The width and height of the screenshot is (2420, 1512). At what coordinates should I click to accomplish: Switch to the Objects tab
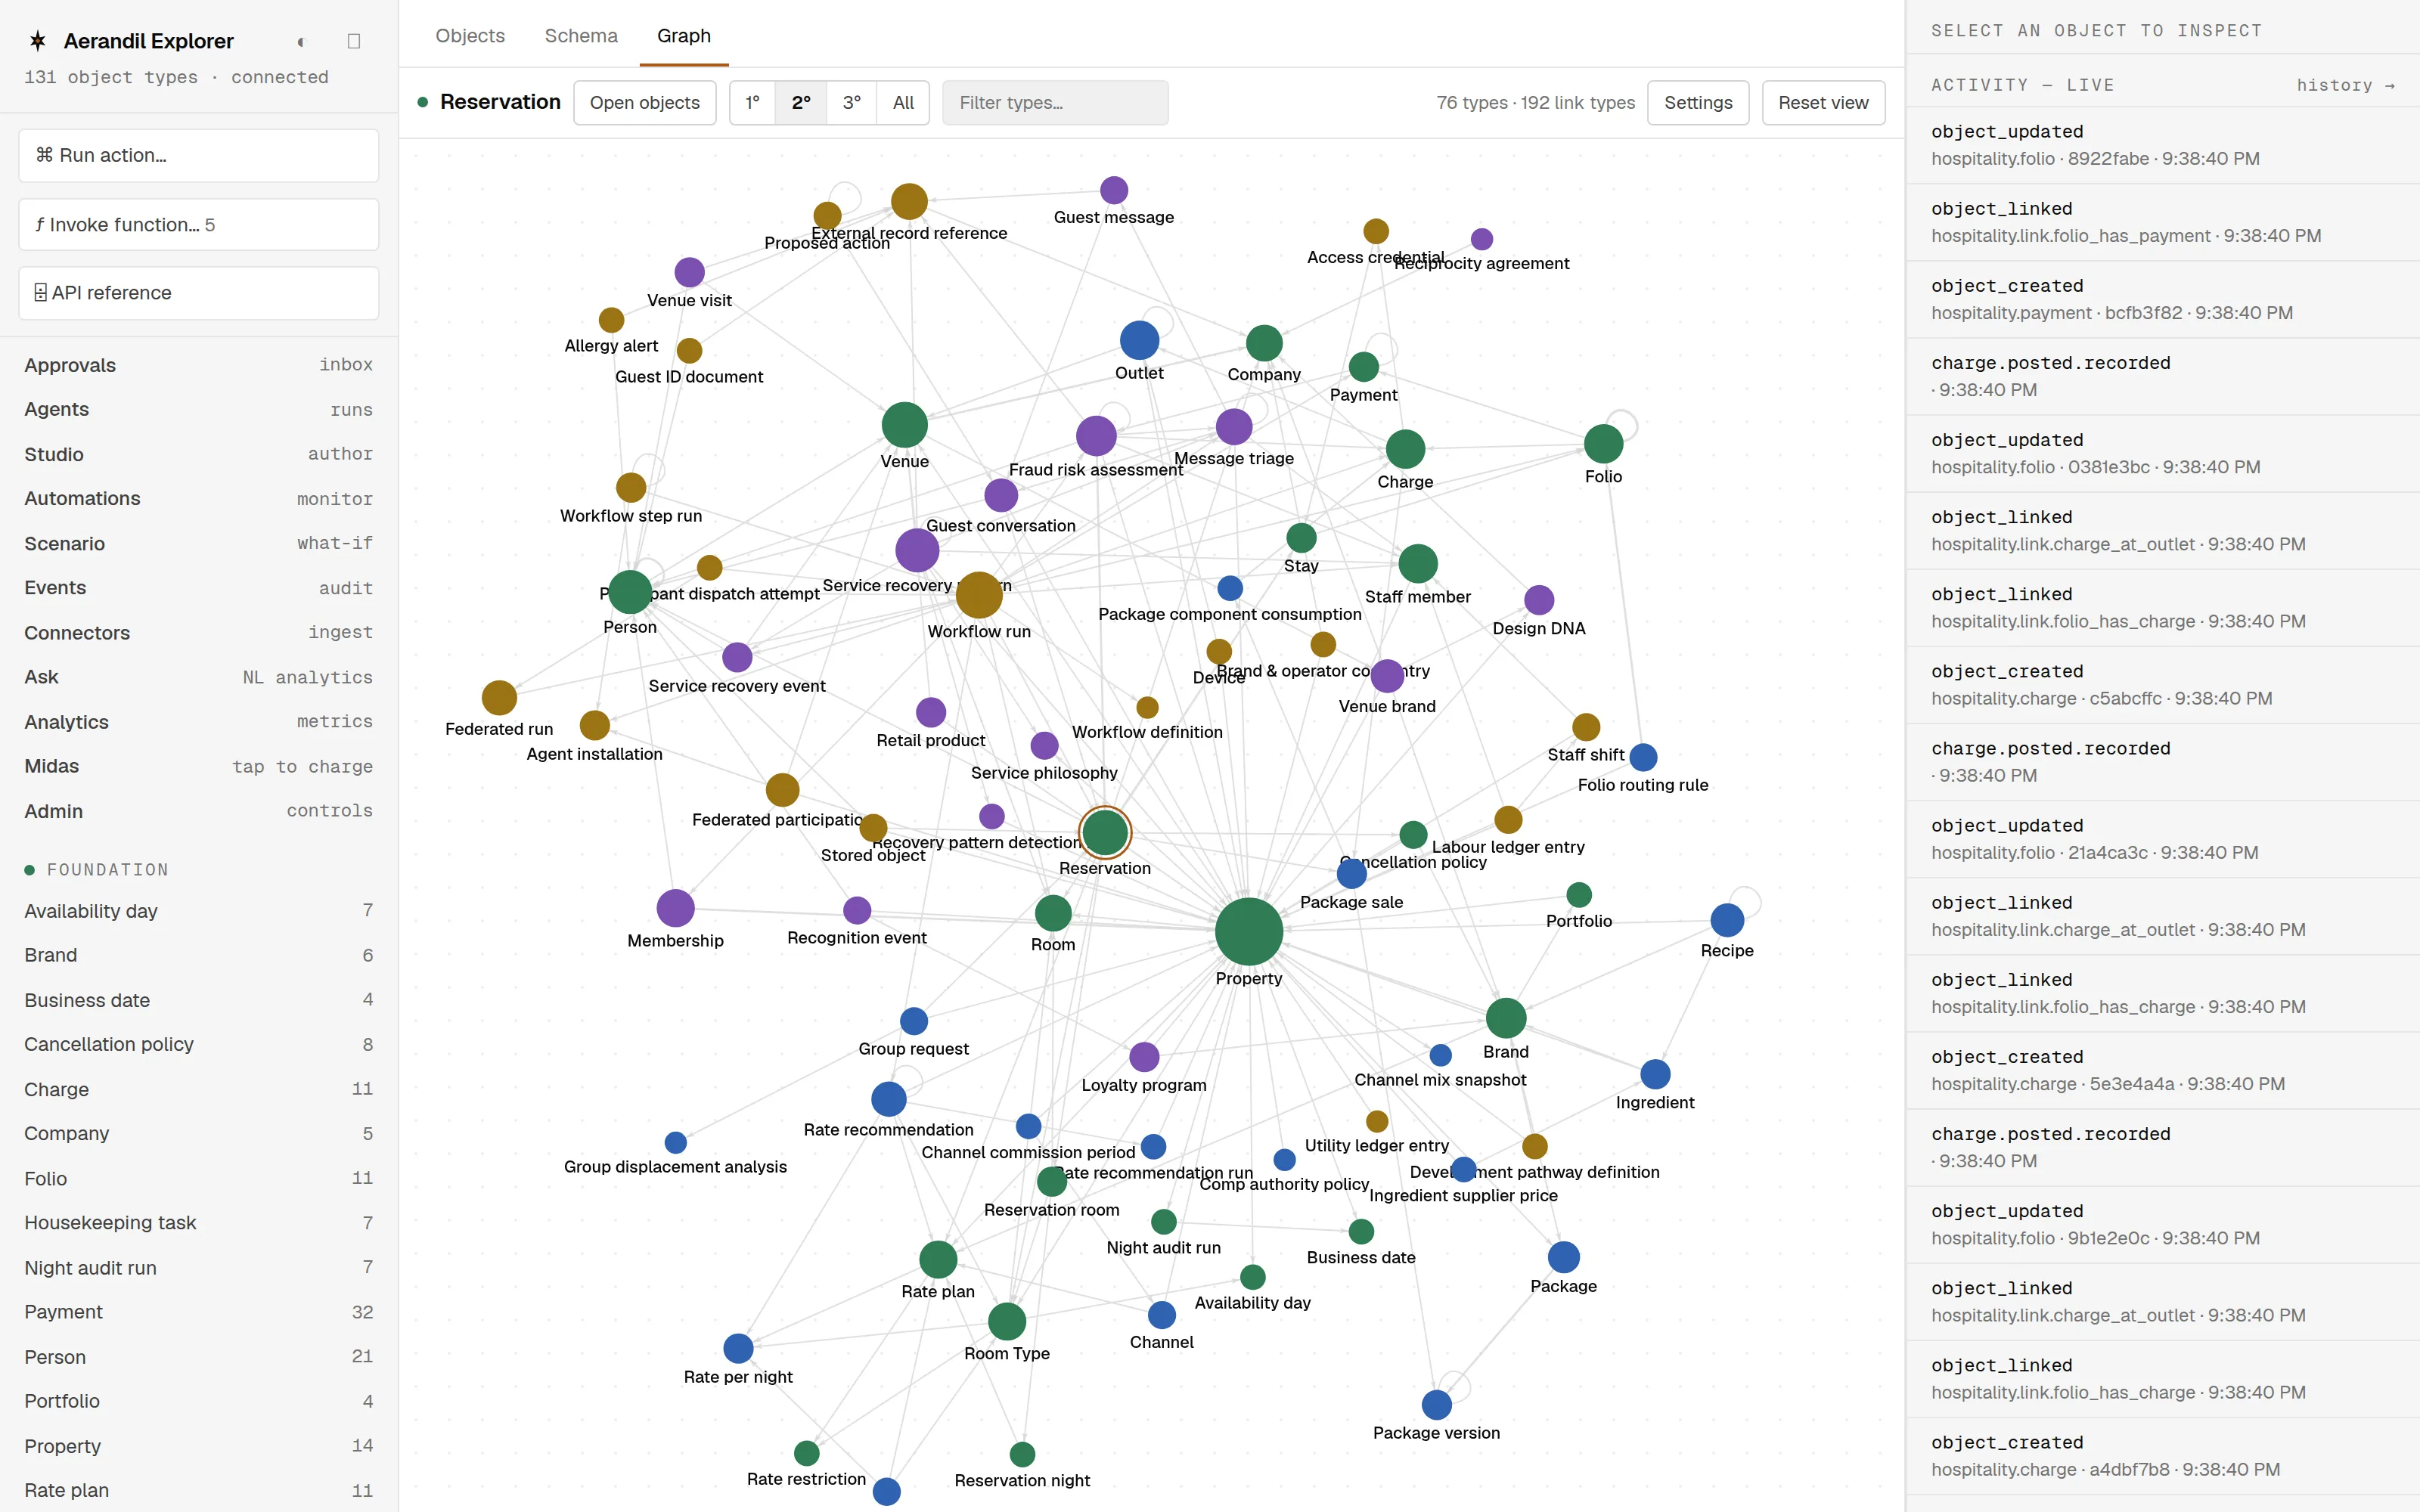click(x=470, y=36)
